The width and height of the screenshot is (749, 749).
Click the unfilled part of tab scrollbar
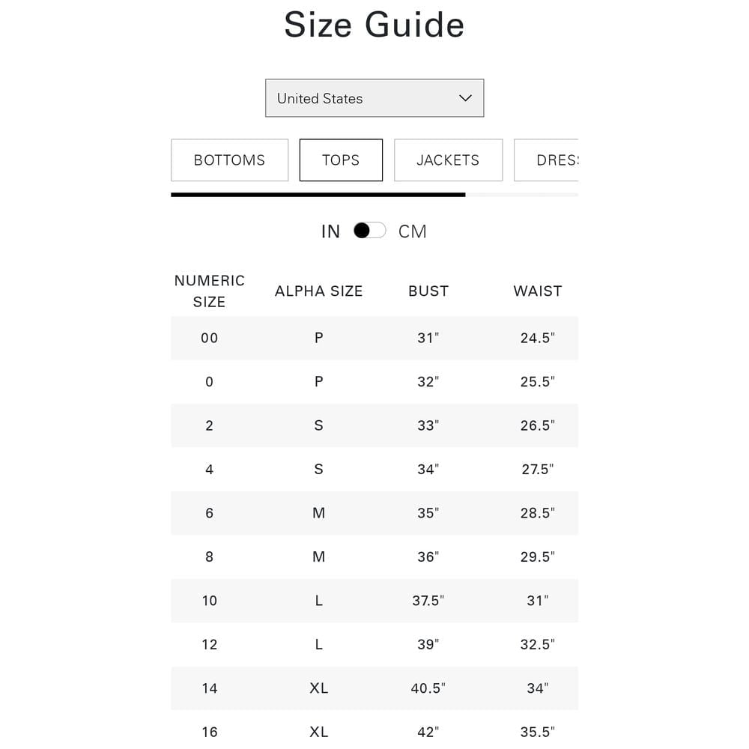click(522, 195)
